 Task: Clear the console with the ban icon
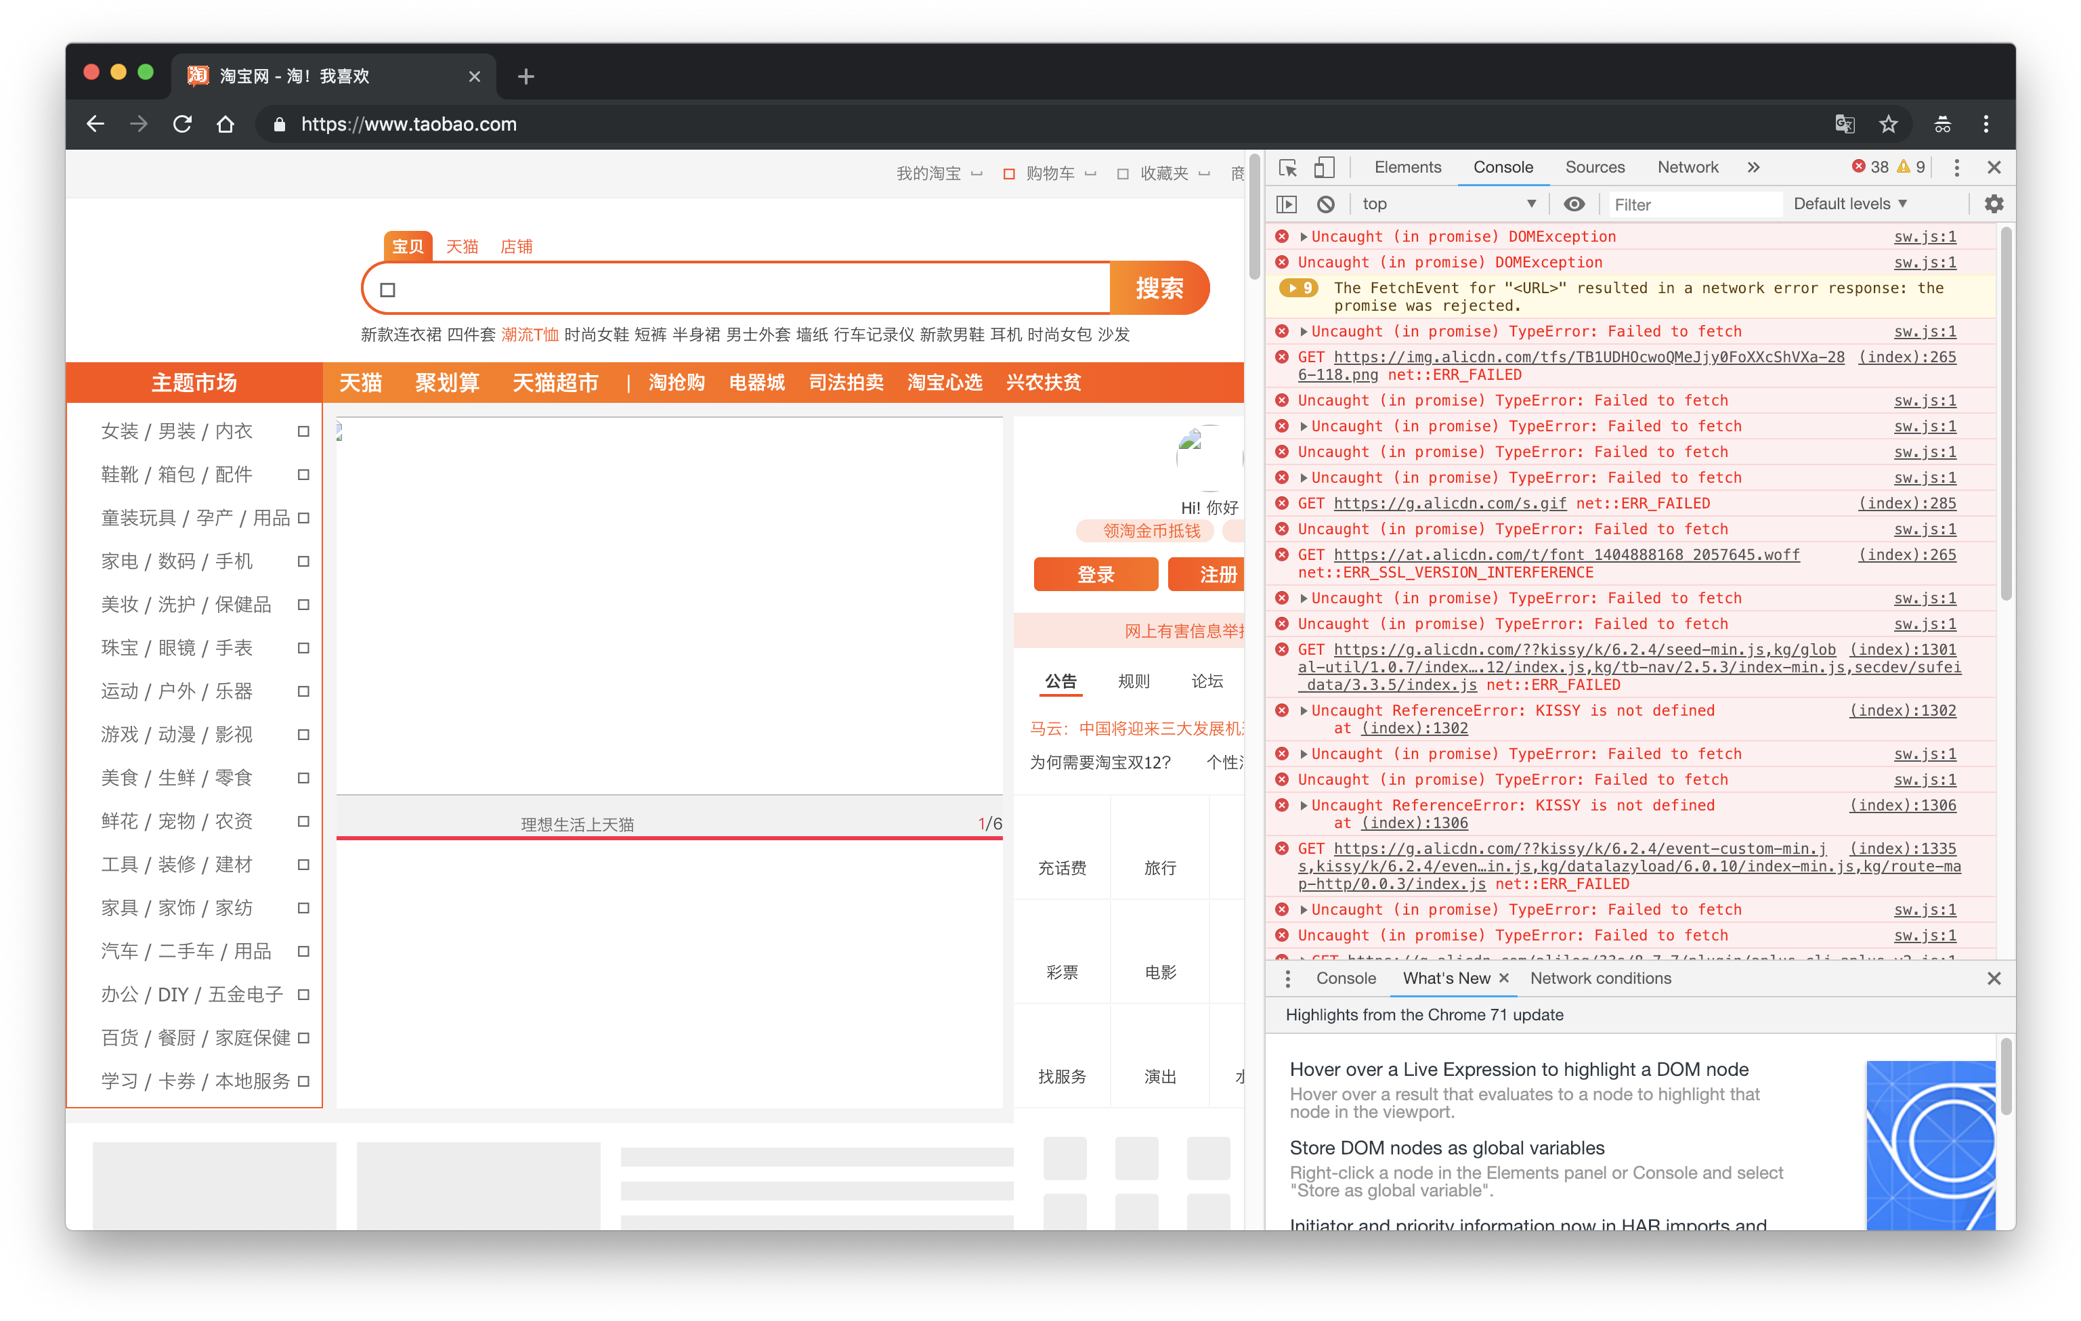pos(1326,204)
